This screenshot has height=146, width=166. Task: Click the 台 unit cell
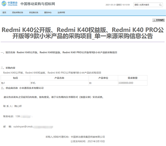103,83
